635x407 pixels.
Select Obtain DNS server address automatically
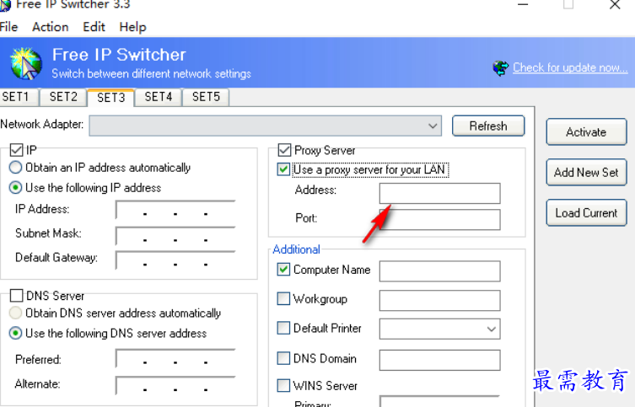(x=115, y=313)
